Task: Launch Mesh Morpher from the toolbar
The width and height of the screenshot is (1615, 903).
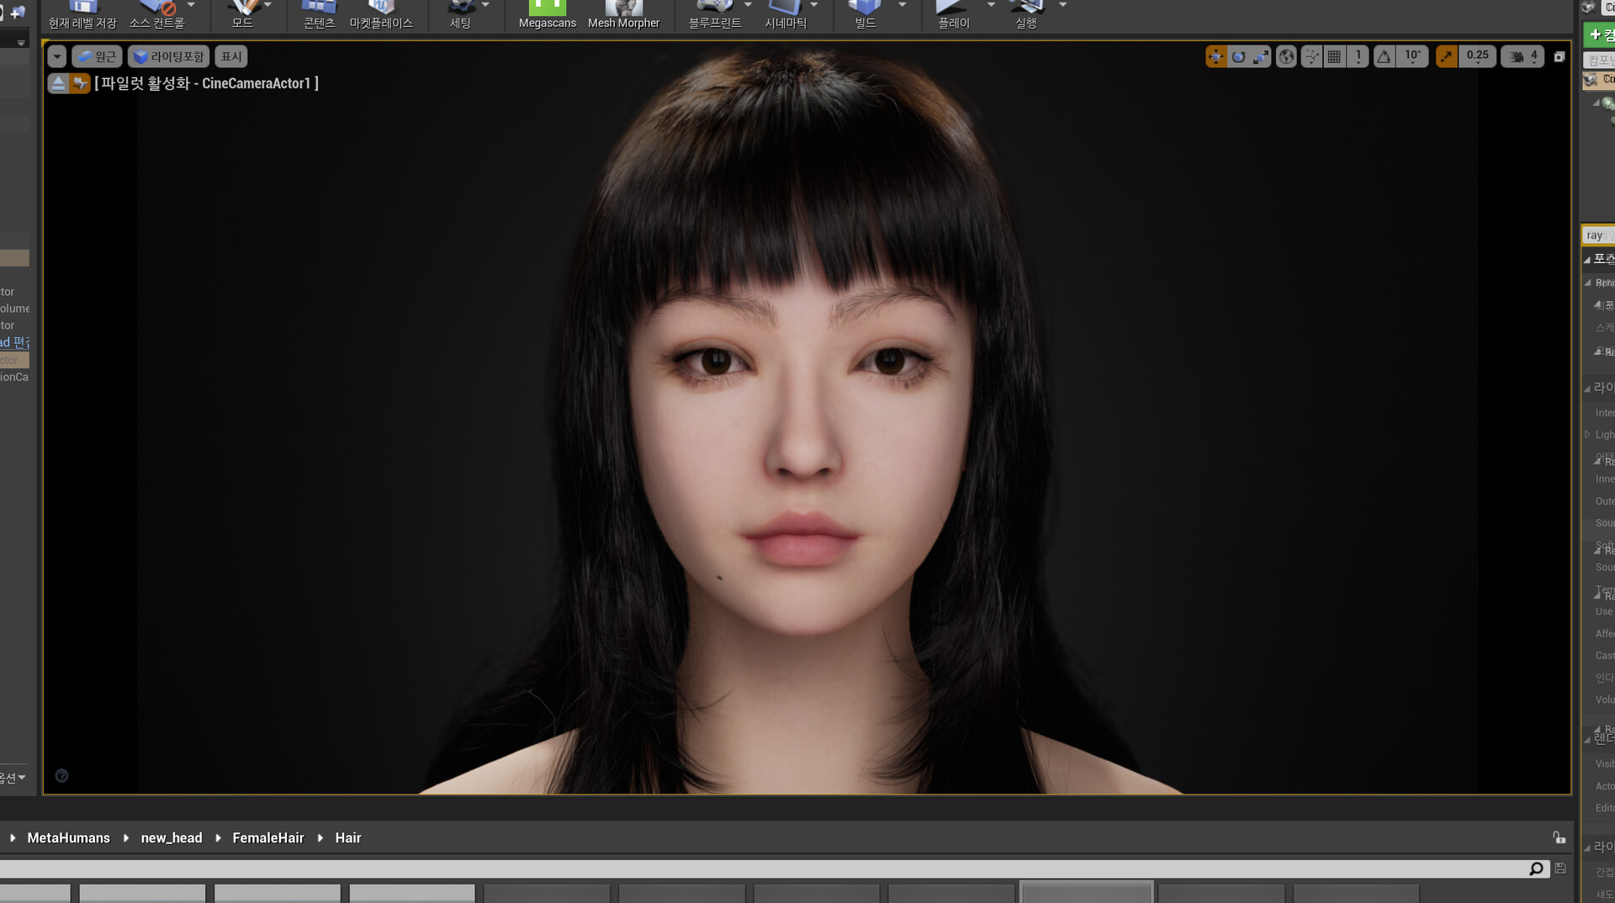Action: click(x=623, y=12)
